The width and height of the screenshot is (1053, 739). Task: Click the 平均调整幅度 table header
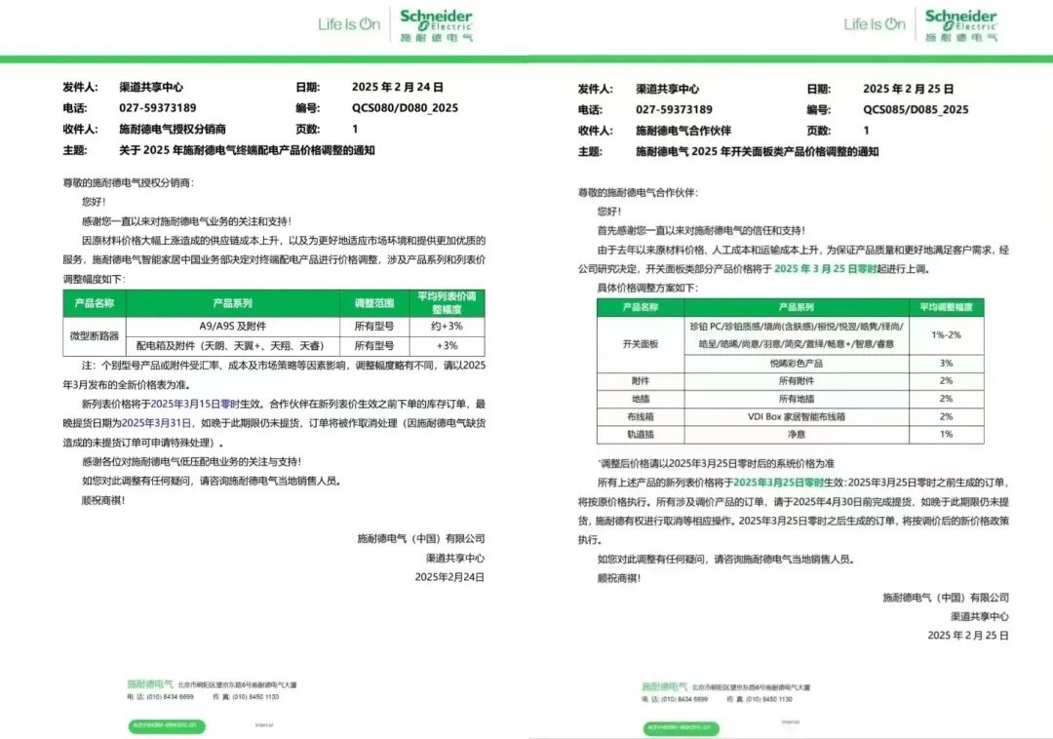coord(946,307)
